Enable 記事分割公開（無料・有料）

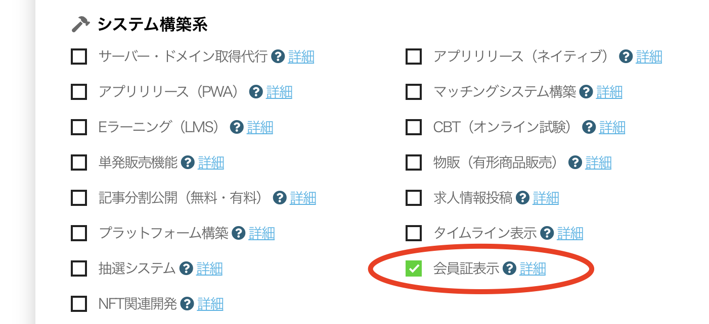(78, 198)
